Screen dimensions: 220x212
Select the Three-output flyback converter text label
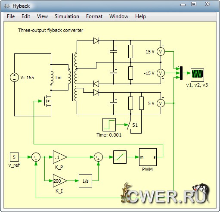50,30
